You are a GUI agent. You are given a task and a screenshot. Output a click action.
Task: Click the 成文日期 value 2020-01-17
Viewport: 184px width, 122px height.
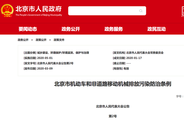[x=134, y=58]
